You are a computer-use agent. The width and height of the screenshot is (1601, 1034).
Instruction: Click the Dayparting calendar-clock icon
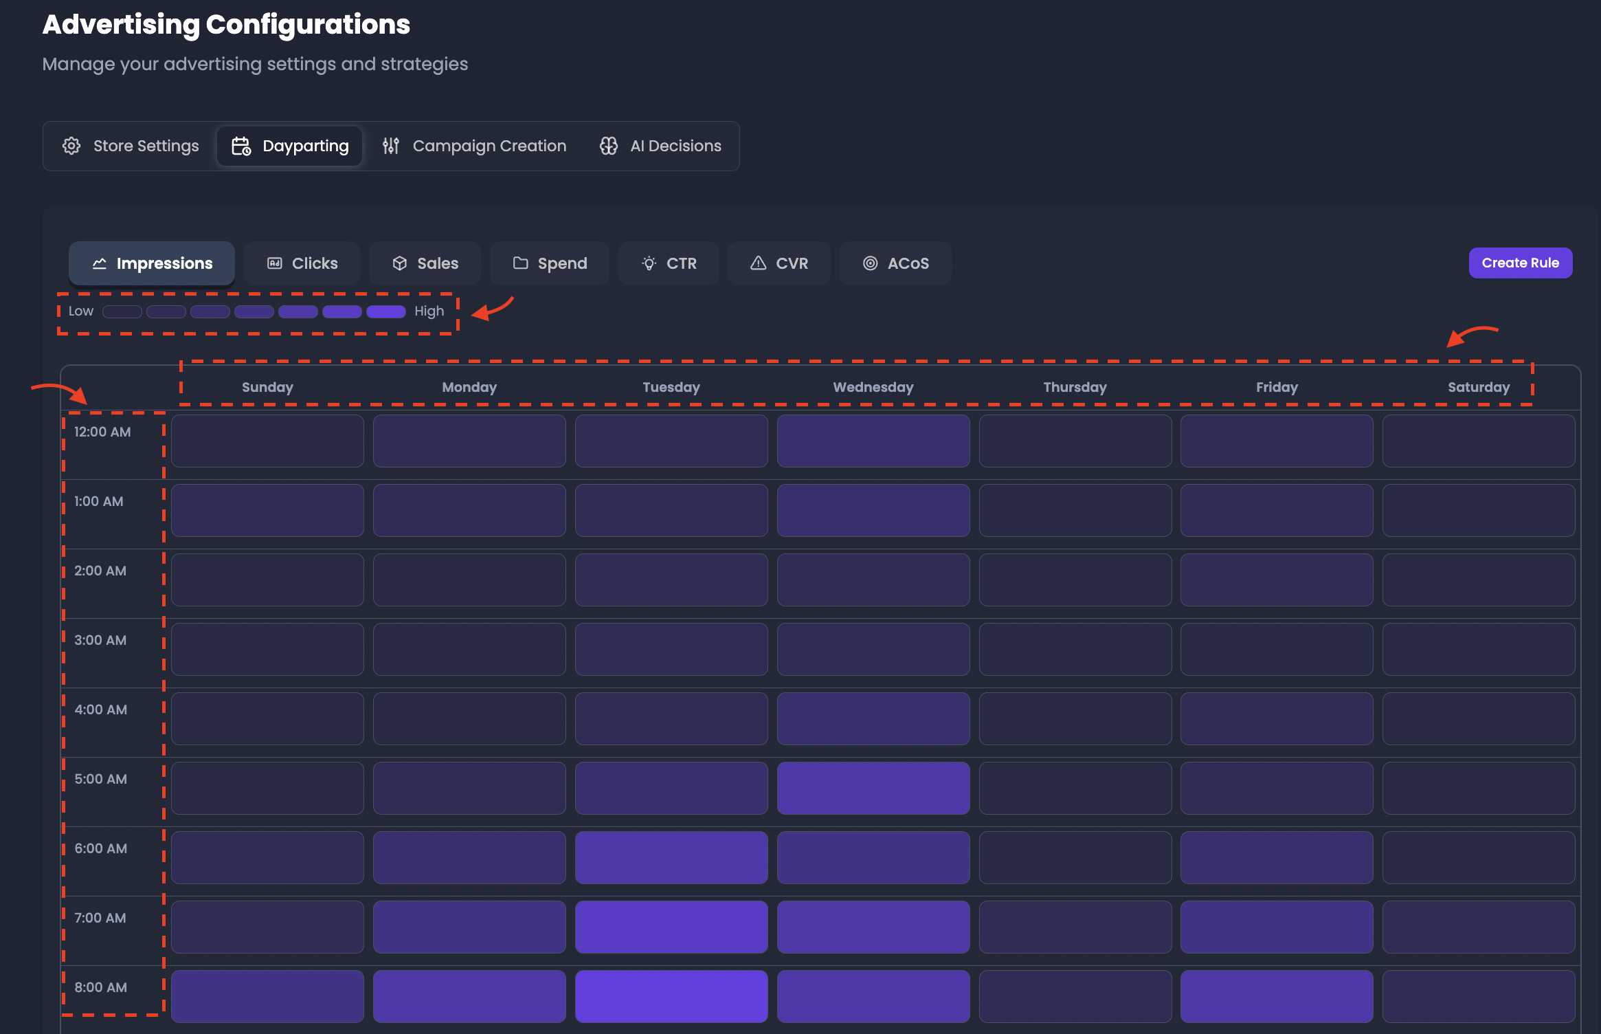(241, 146)
